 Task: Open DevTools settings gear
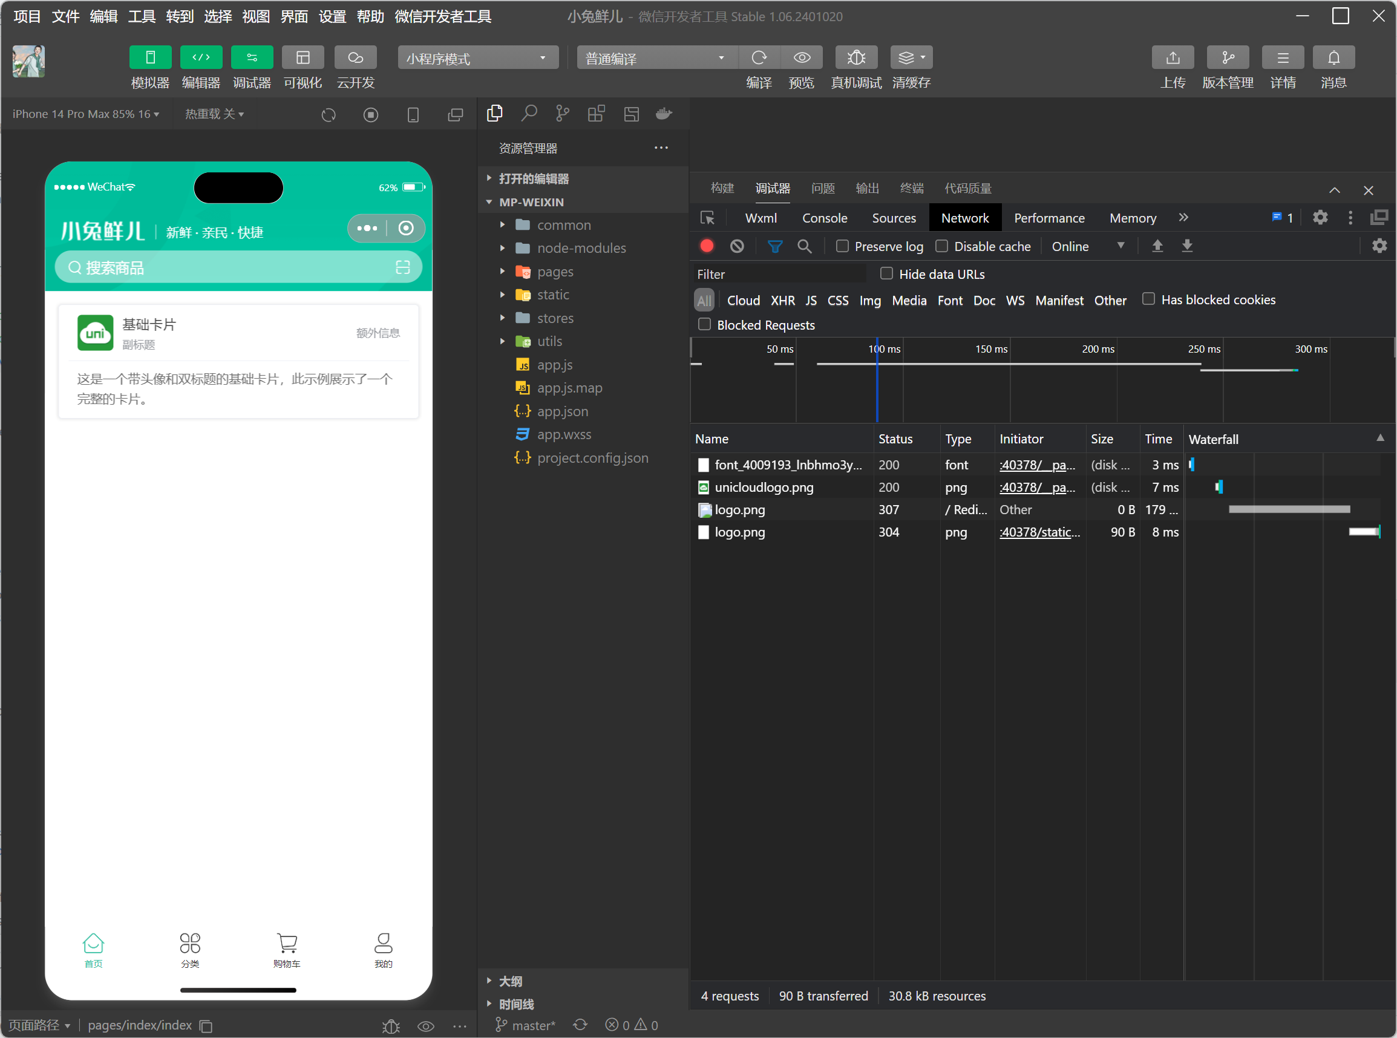1320,217
